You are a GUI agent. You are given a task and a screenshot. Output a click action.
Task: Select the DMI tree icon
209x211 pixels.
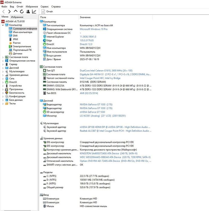[x=11, y=36]
